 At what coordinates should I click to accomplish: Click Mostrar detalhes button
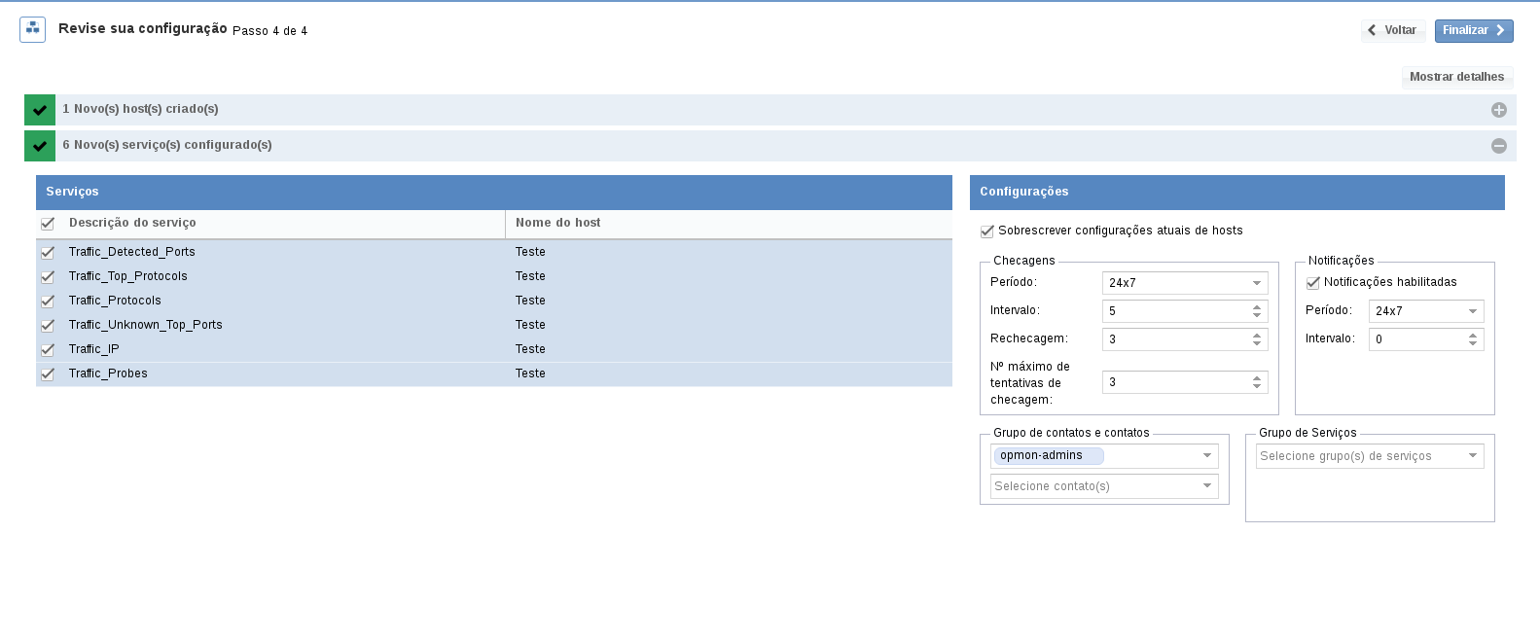[x=1456, y=77]
